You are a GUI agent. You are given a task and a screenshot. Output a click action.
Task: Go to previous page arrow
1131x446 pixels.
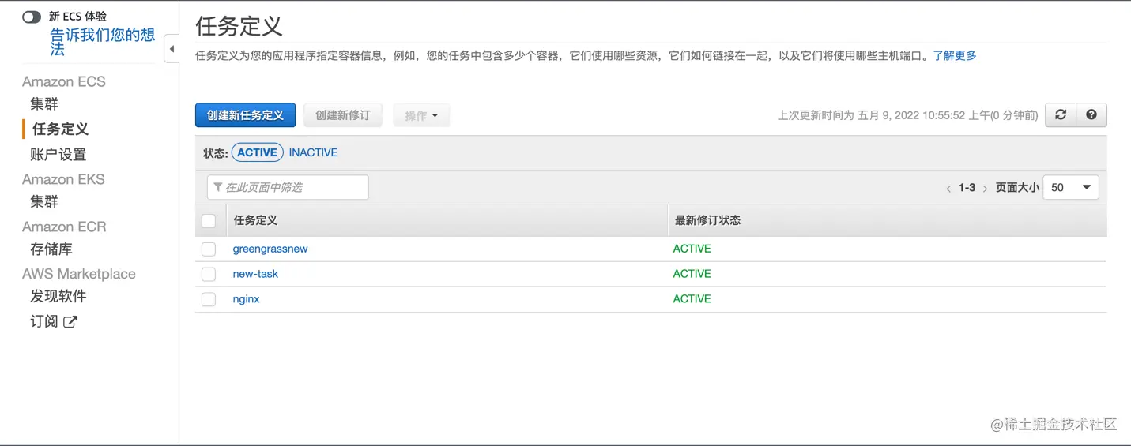948,189
